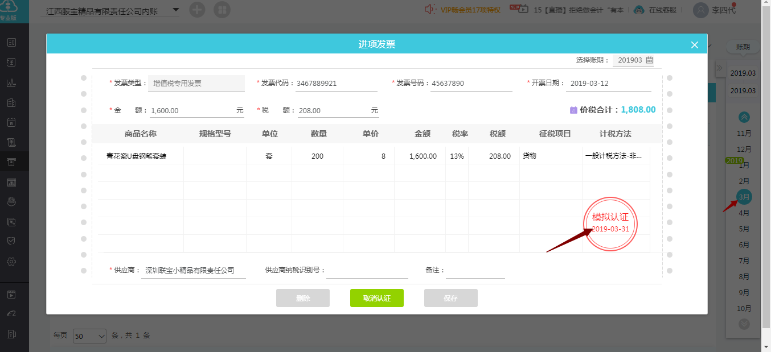Screen dimensions: 771x352
Task: Click the 在线客服 support icon
Action: (x=639, y=10)
